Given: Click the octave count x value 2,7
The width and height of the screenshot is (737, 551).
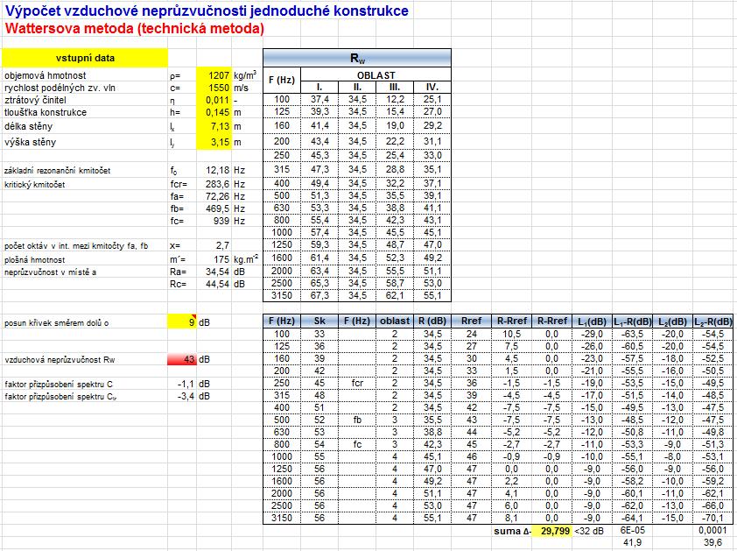Looking at the screenshot, I should click(222, 245).
